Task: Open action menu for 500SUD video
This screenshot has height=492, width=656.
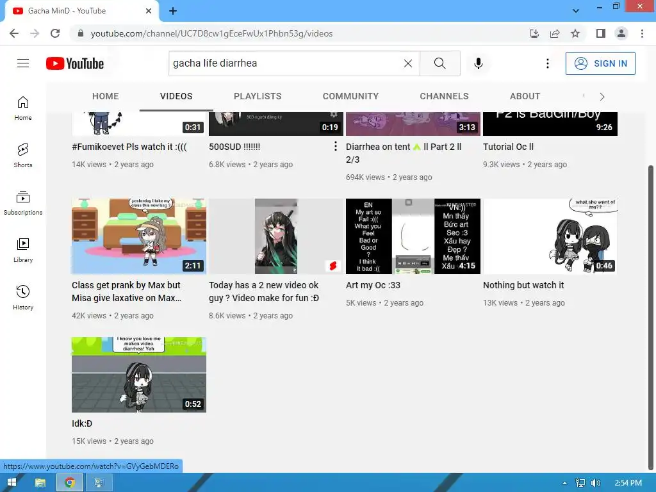Action: pos(336,146)
